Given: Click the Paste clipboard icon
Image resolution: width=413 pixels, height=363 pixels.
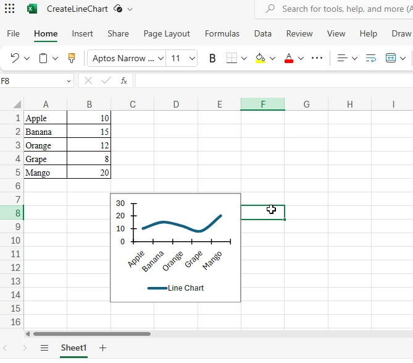Looking at the screenshot, I should pos(43,58).
